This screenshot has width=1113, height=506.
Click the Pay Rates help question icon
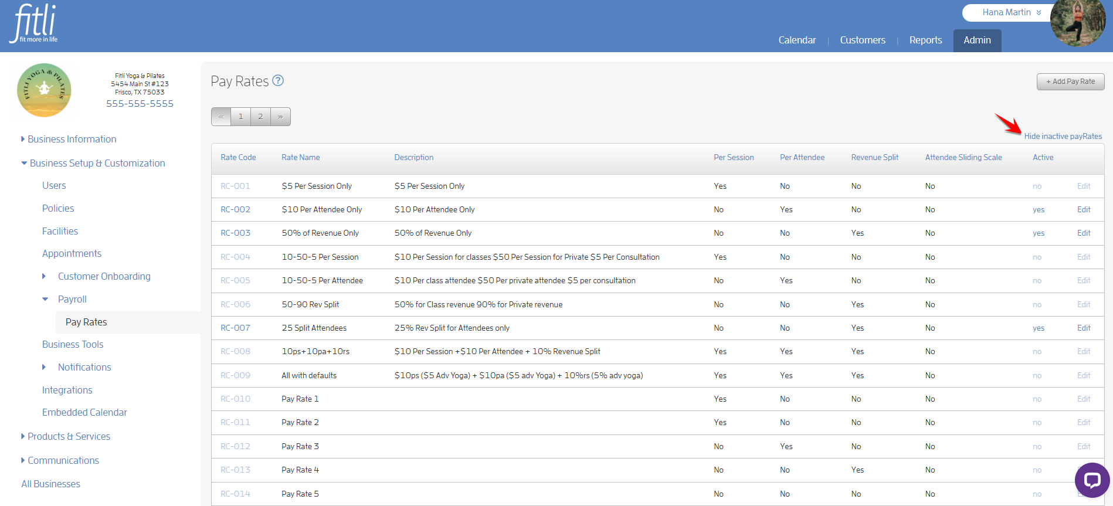[278, 81]
